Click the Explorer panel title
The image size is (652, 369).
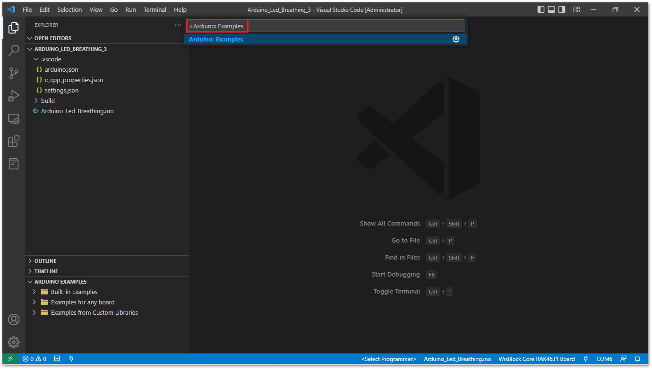coord(46,25)
